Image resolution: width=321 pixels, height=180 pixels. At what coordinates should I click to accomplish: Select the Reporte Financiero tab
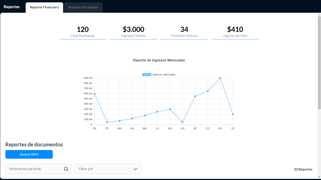click(x=44, y=7)
